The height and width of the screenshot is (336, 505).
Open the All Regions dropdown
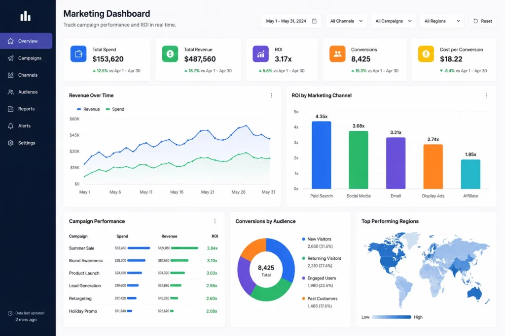pos(442,21)
